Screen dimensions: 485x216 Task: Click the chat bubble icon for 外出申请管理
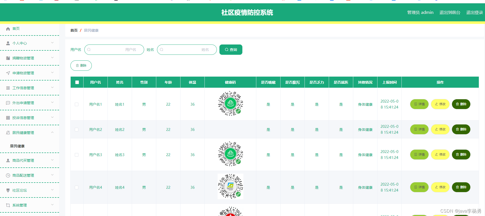tap(8, 103)
